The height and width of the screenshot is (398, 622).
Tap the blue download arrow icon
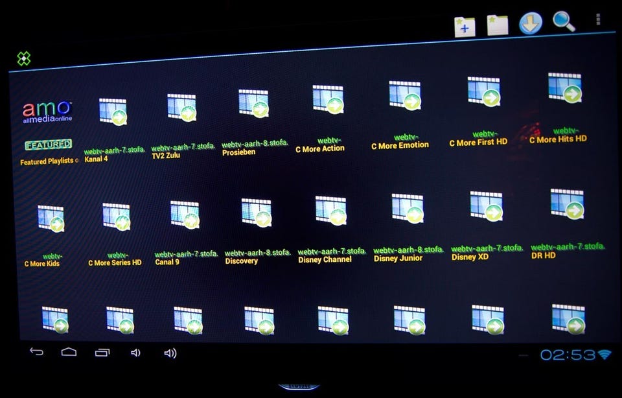coord(531,23)
